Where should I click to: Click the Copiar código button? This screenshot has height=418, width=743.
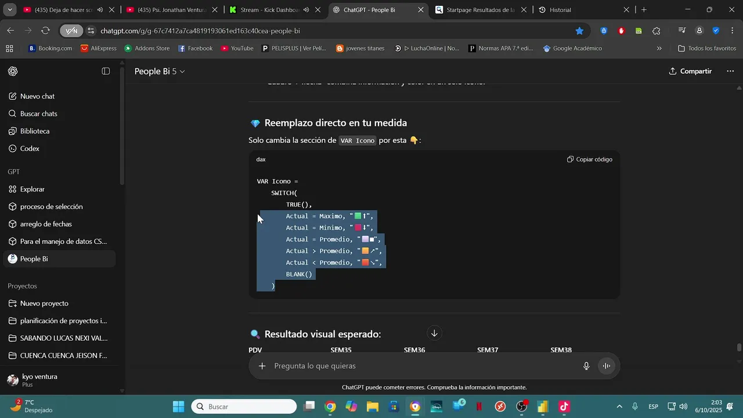590,159
